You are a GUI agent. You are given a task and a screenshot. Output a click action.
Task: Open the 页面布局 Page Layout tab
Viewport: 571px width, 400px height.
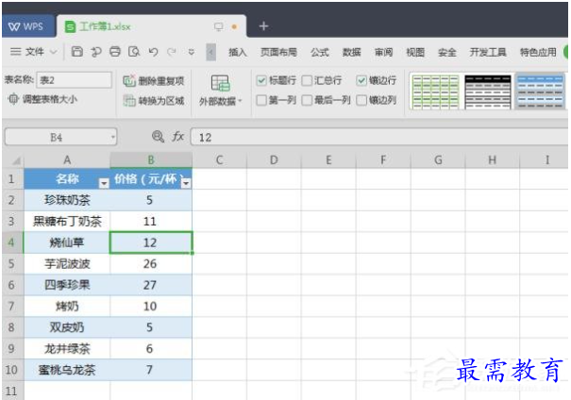click(x=278, y=52)
